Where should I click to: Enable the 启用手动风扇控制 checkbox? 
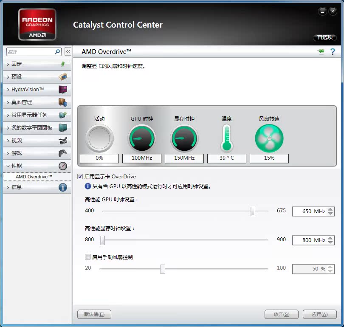(x=88, y=257)
